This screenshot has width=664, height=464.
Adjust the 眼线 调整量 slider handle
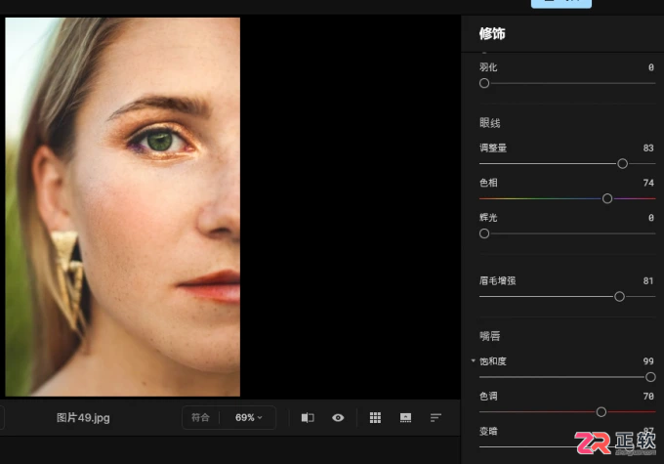(623, 163)
